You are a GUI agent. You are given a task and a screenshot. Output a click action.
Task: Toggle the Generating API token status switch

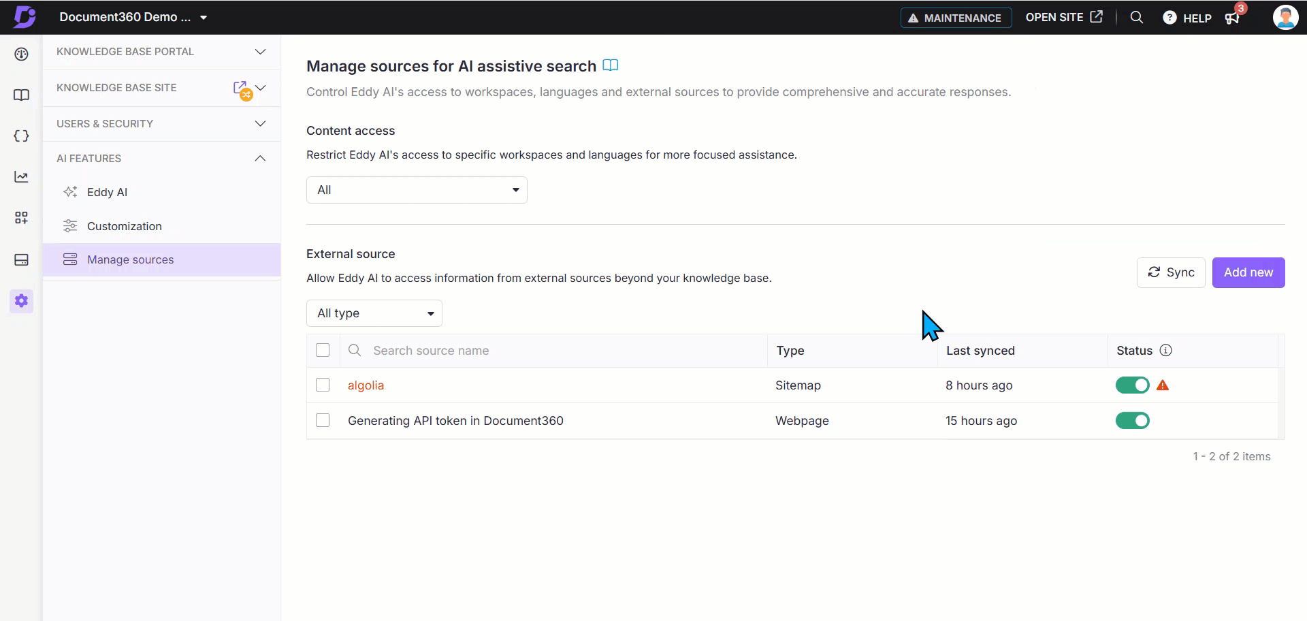click(x=1132, y=421)
